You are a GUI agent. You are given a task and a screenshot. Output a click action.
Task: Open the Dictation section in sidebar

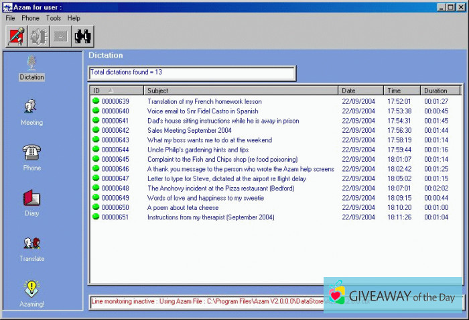31,66
